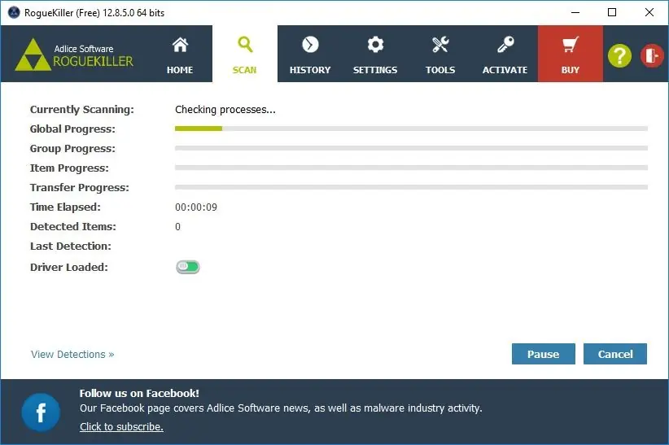Open View Detections link
The image size is (669, 445).
point(72,354)
